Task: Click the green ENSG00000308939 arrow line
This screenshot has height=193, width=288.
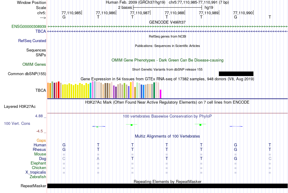Action: click(x=168, y=27)
